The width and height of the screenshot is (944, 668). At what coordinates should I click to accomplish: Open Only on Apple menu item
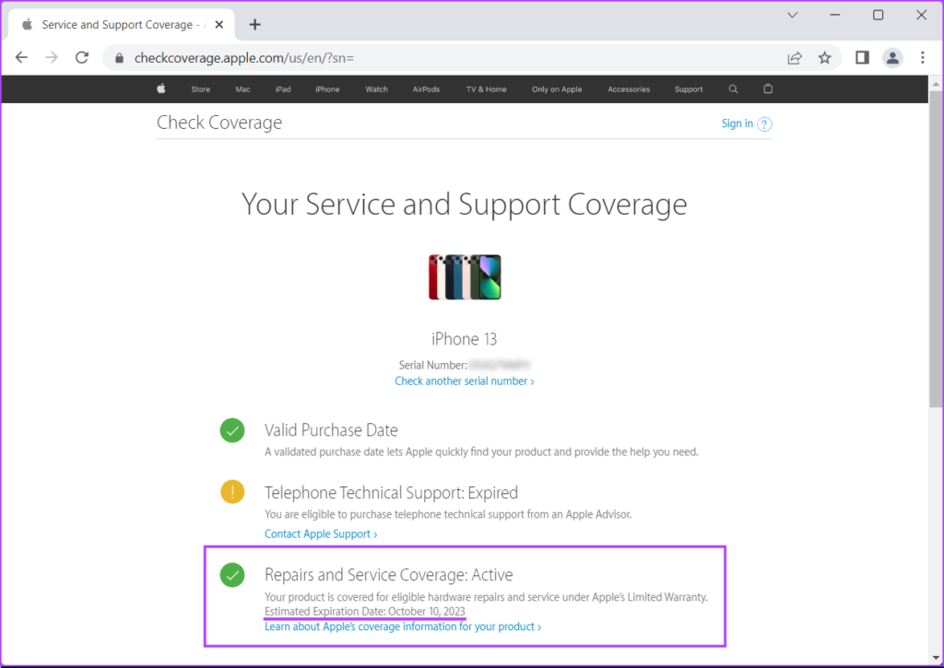click(557, 89)
